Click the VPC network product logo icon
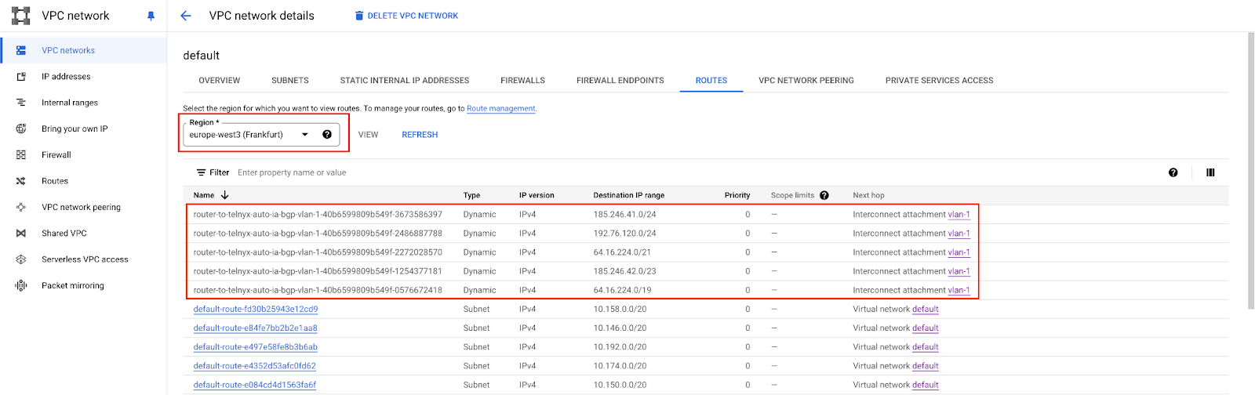Image resolution: width=1255 pixels, height=395 pixels. (x=21, y=16)
